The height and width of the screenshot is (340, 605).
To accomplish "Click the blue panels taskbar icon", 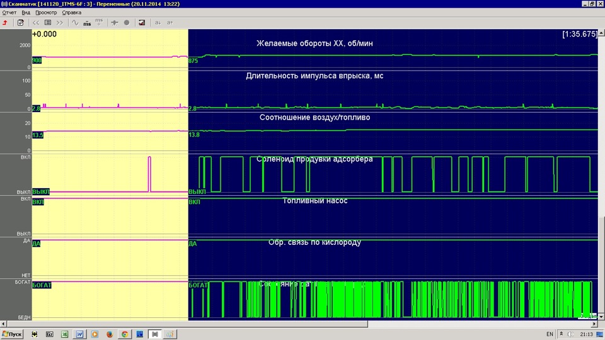I will click(x=140, y=334).
